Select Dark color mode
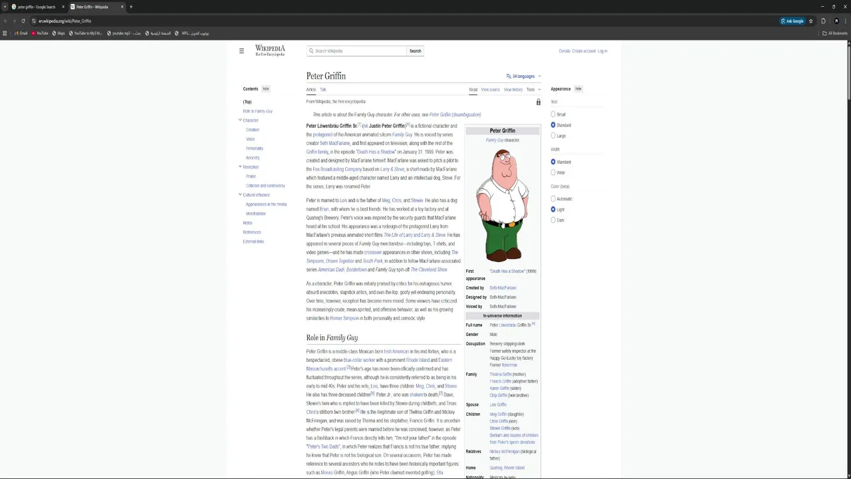 553,220
